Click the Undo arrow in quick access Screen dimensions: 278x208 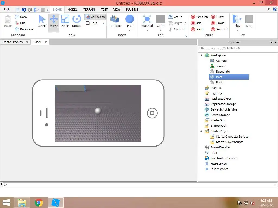point(24,10)
